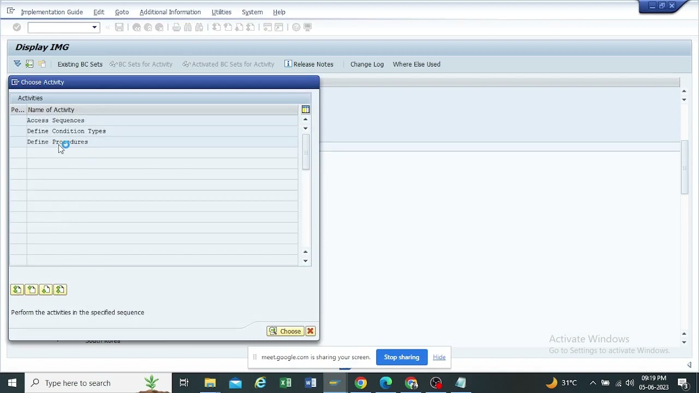Click the main IMG vertical scrollbar thumb
The image size is (699, 393).
click(684, 167)
